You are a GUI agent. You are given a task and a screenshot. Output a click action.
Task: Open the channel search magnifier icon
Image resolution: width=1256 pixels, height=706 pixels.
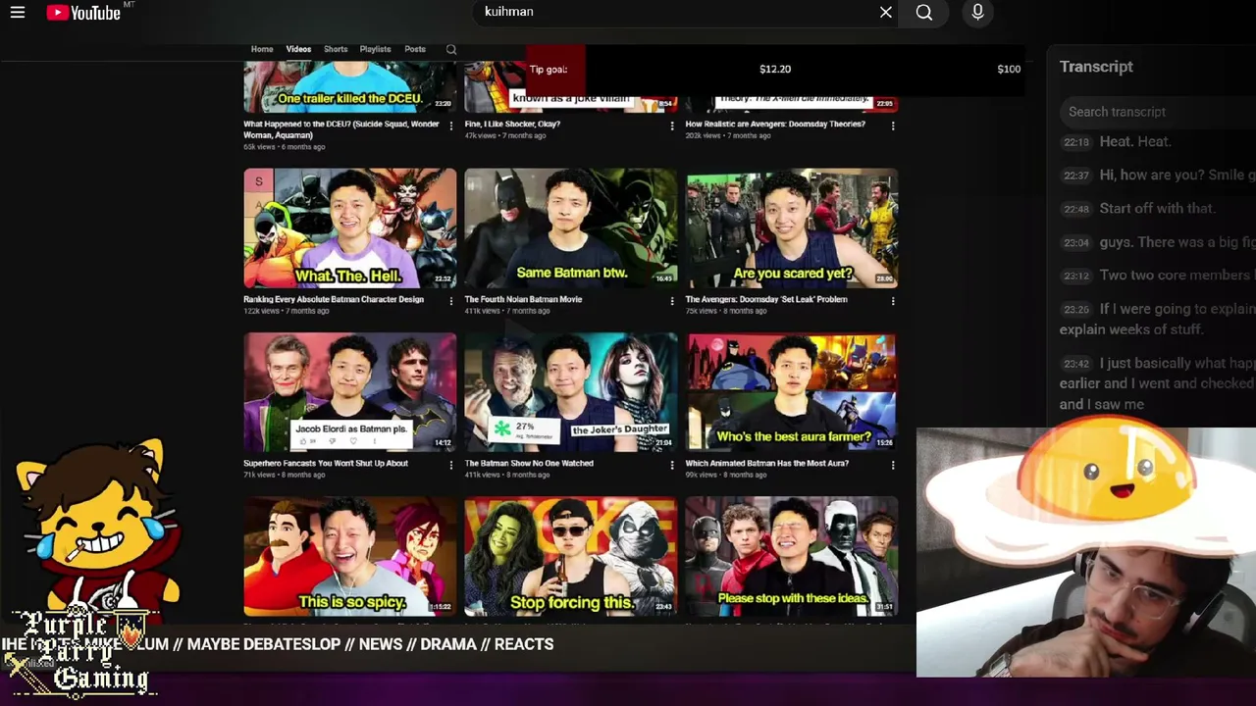click(x=451, y=49)
